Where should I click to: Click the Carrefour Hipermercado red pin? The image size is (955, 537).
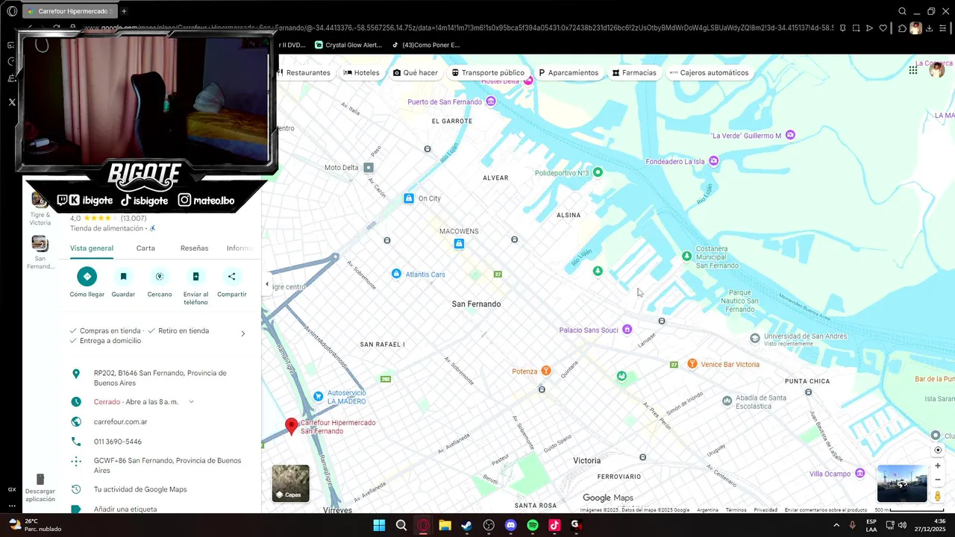(x=292, y=427)
